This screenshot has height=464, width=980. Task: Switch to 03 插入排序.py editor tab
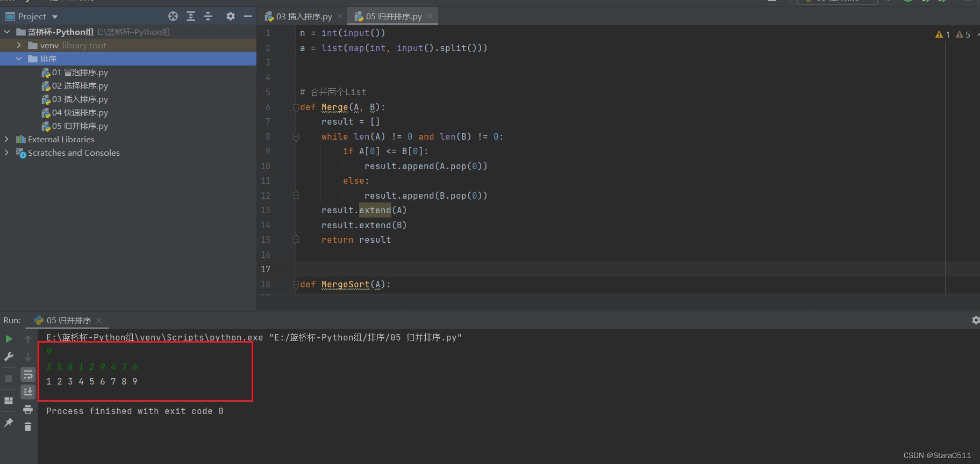[304, 17]
